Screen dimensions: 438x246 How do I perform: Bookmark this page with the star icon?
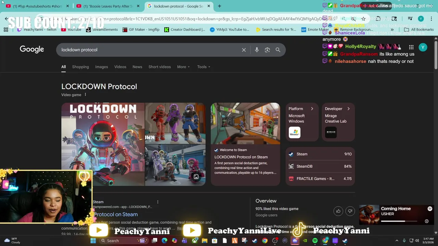363,19
